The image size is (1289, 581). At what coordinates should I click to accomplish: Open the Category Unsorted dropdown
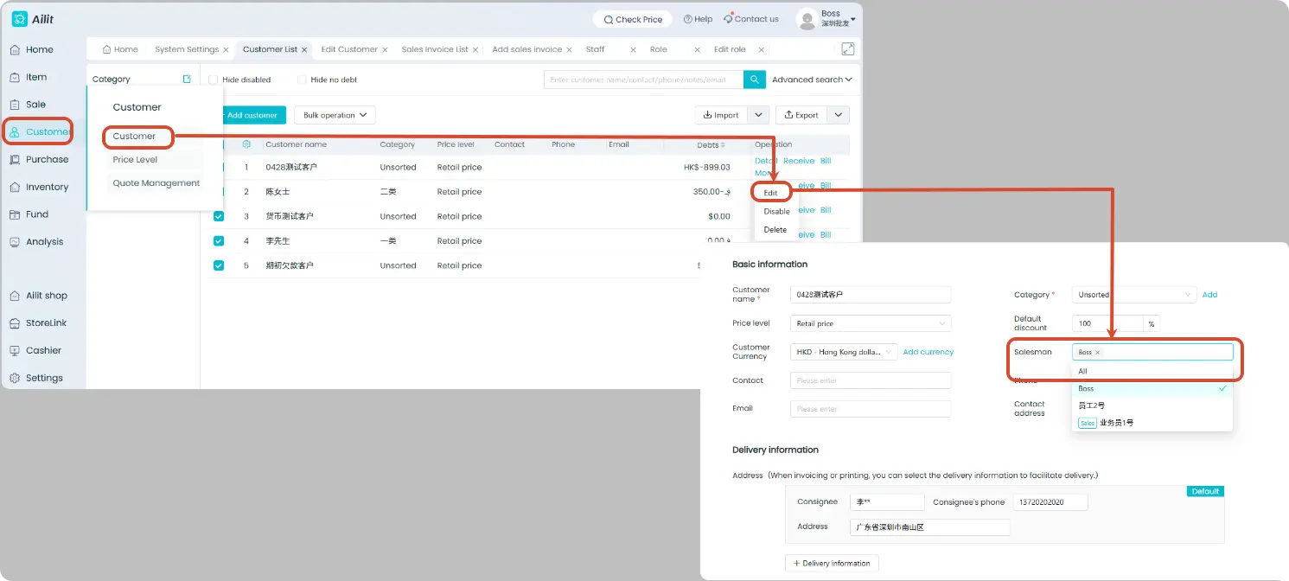click(1134, 295)
